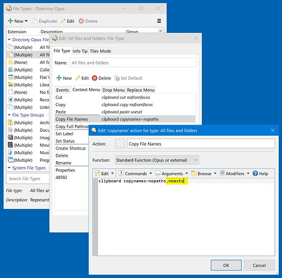Select the (None) folder icon row
The width and height of the screenshot is (282, 278).
(28, 62)
